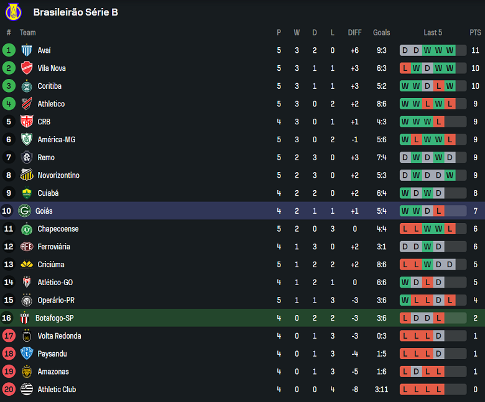Click the Athletic Club crest
This screenshot has width=485, height=402.
(26, 390)
